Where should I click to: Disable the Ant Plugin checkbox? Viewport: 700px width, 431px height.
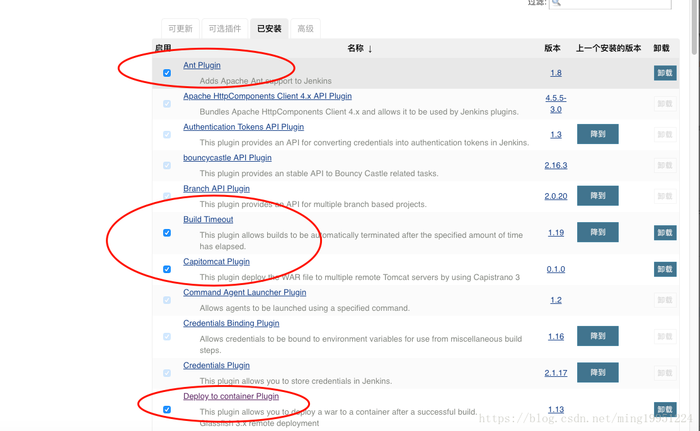point(167,73)
